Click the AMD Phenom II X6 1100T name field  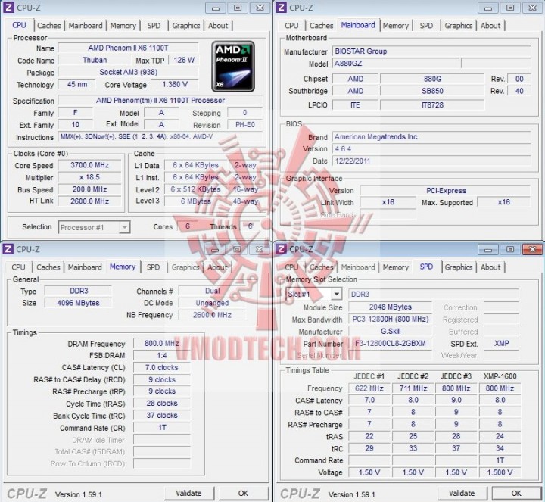point(128,48)
